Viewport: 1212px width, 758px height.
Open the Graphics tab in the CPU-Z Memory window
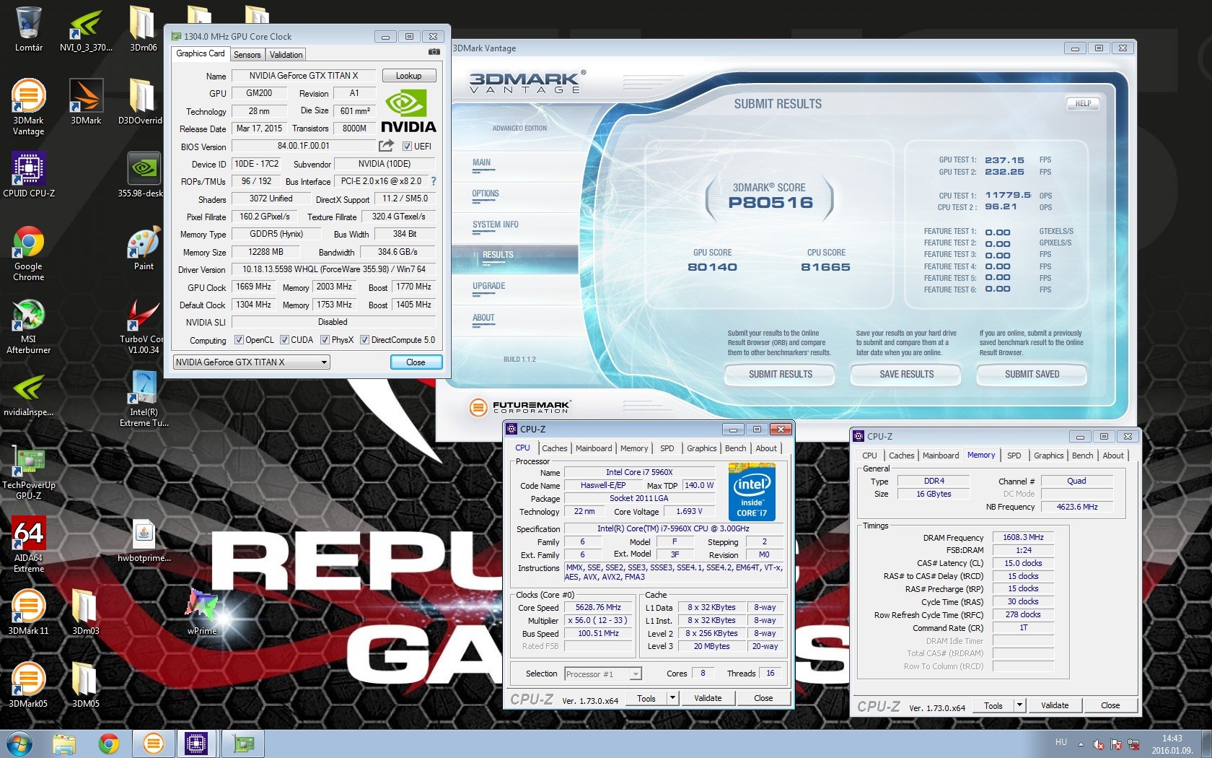click(x=1048, y=456)
